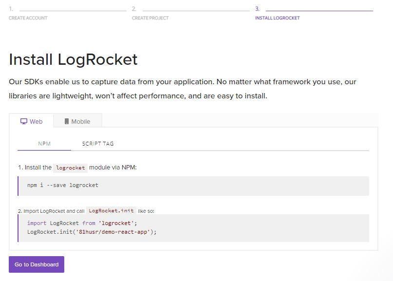The image size is (393, 281).
Task: Click step number 3 in progress bar
Action: [x=257, y=9]
